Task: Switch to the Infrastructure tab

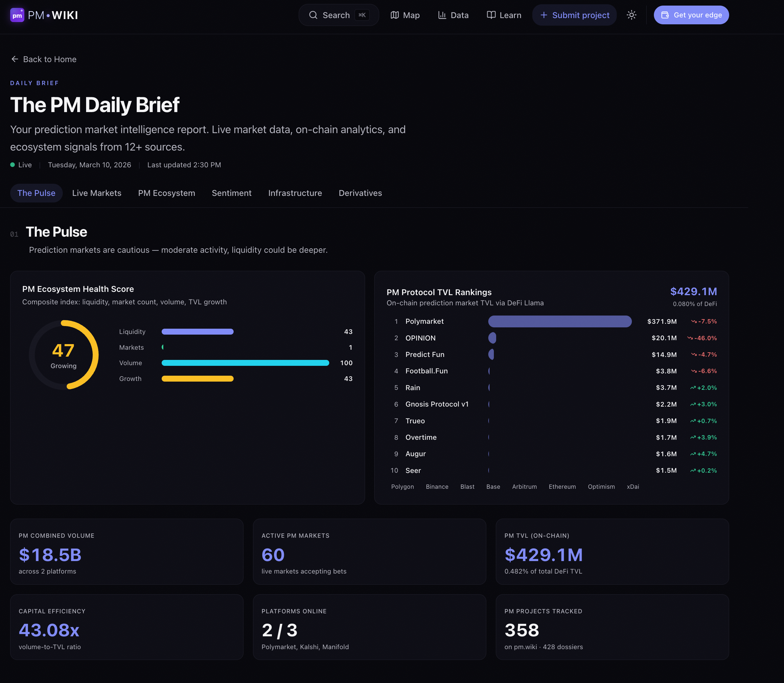Action: [295, 193]
